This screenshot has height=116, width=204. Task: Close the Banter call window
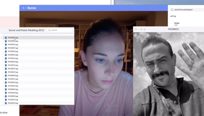pos(23,8)
